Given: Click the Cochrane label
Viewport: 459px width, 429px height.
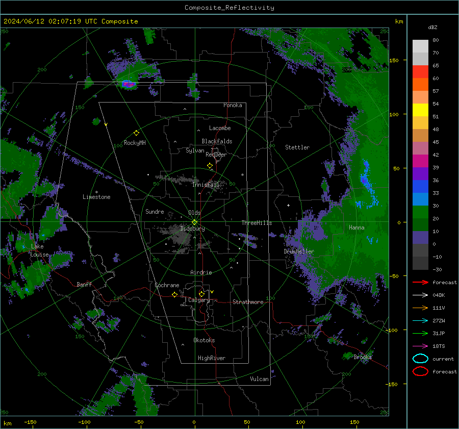Looking at the screenshot, I should pos(167,285).
